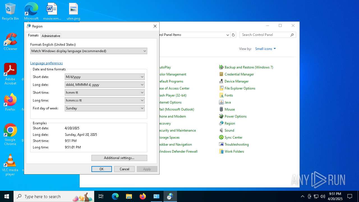Open the Credential Manager icon
359x202 pixels.
(x=221, y=74)
